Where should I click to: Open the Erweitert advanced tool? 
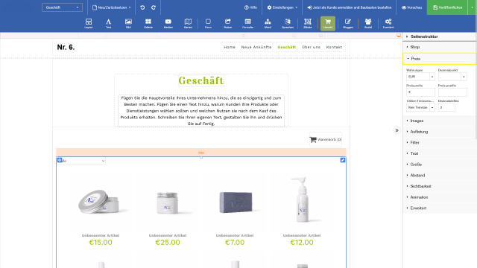[388, 23]
